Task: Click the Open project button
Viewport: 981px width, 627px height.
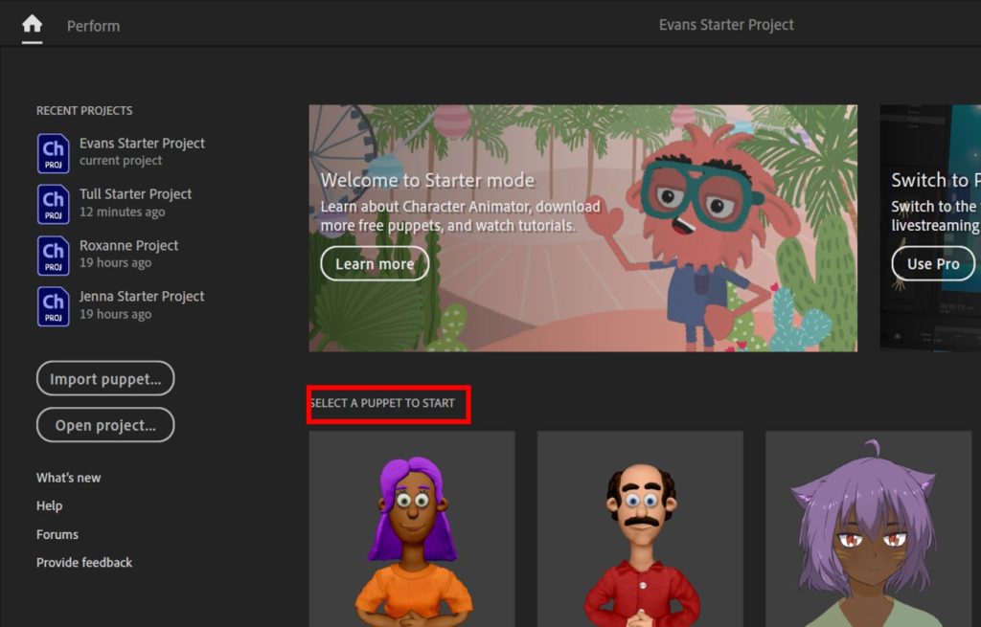Action: tap(104, 425)
